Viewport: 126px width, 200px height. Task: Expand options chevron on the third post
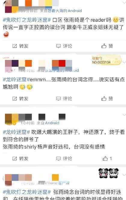124,115
